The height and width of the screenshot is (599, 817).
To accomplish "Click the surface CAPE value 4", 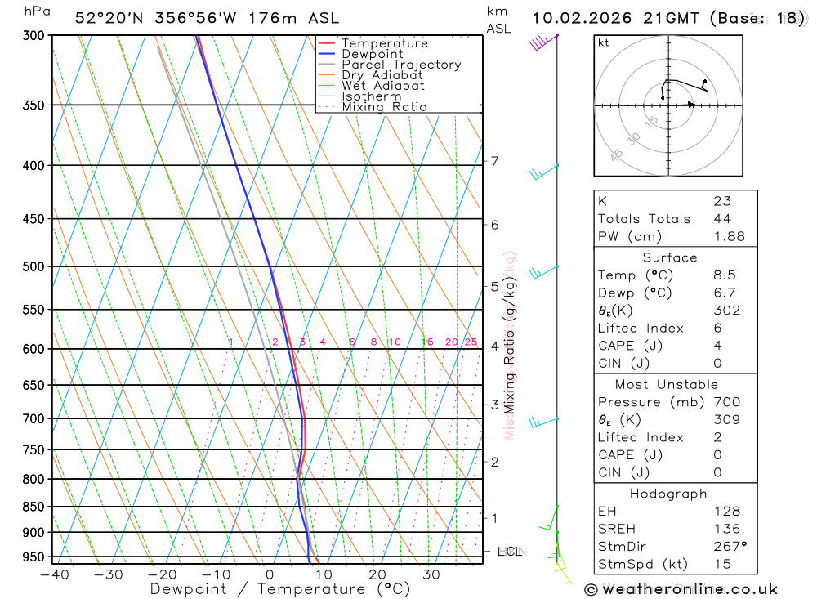I will [717, 346].
